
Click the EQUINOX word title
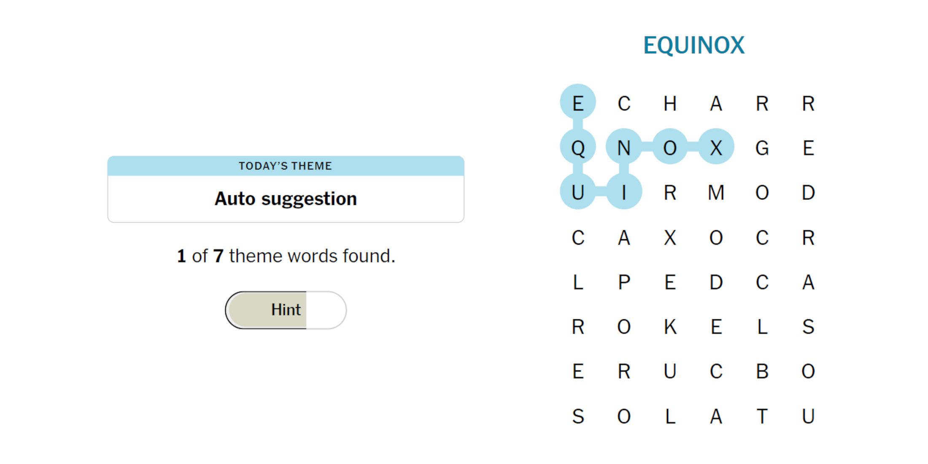693,45
